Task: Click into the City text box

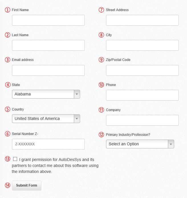Action: tap(142, 45)
